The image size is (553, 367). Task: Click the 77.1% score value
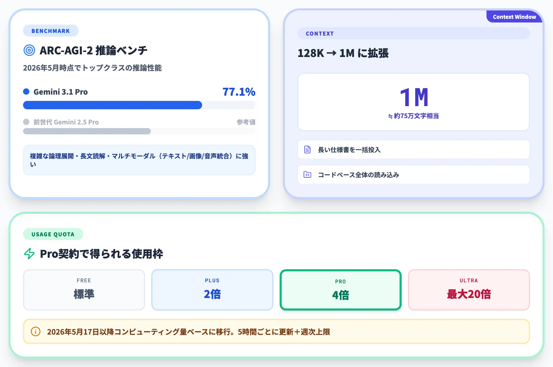tap(239, 92)
